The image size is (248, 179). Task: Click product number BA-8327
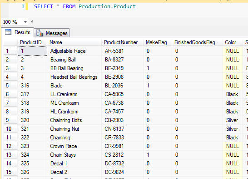[122, 60]
